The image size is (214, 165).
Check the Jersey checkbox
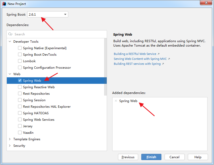coord(20,126)
